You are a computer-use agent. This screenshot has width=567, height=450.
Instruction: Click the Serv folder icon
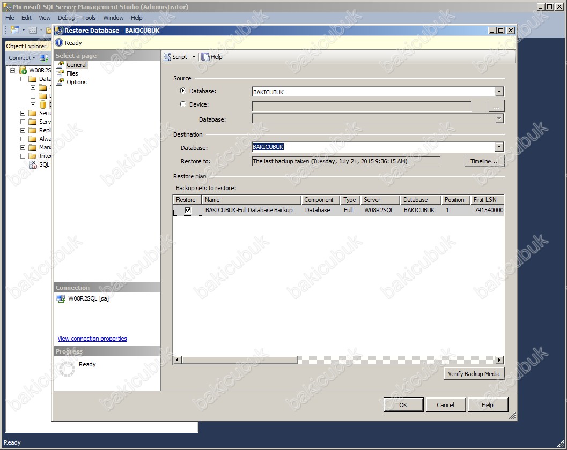33,122
